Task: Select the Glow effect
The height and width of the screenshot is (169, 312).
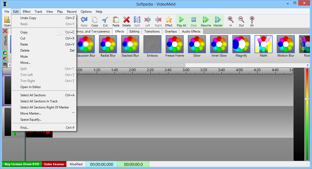Action: tap(197, 47)
